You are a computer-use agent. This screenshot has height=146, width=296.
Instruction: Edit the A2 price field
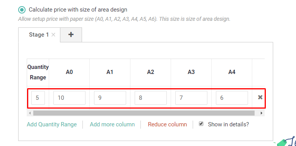(x=151, y=98)
